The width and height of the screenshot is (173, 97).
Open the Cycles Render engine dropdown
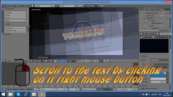coord(92,6)
